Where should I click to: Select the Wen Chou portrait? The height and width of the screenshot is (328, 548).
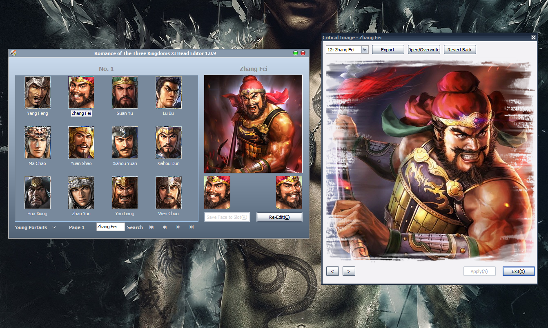pyautogui.click(x=169, y=193)
